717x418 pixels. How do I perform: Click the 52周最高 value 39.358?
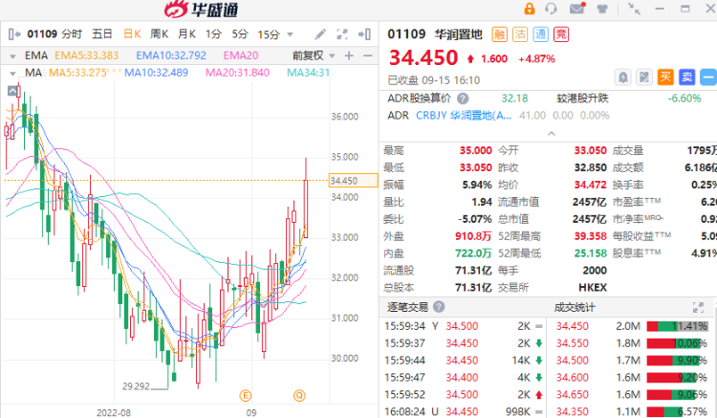(591, 236)
